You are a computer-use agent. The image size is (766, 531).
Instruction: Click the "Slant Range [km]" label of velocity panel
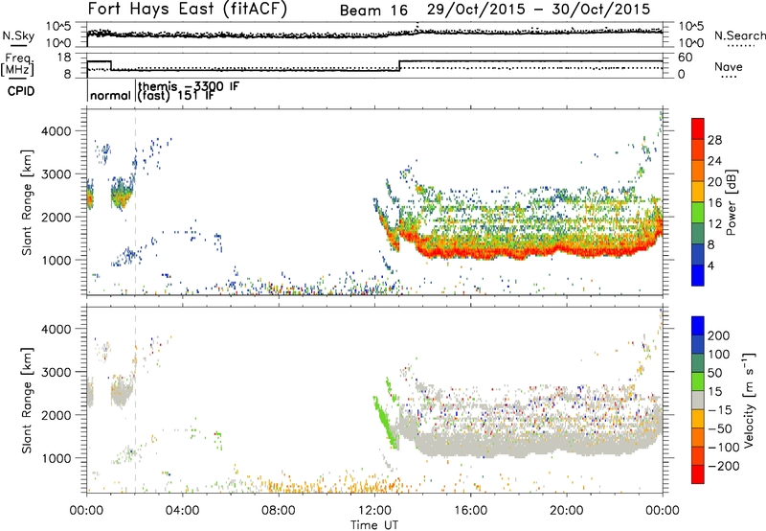27,401
